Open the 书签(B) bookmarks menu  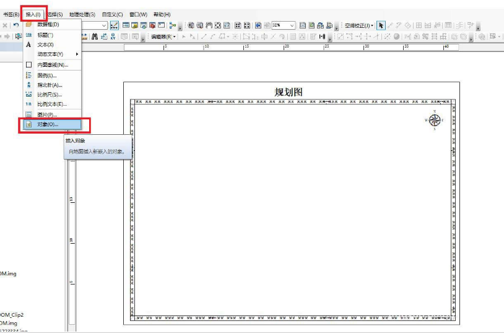click(x=11, y=14)
